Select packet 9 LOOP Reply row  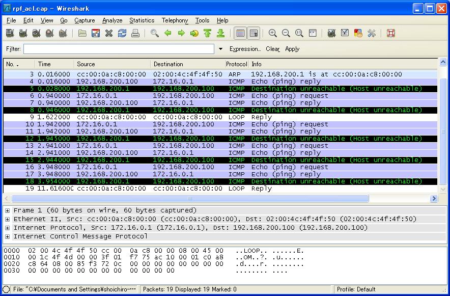(x=220, y=117)
